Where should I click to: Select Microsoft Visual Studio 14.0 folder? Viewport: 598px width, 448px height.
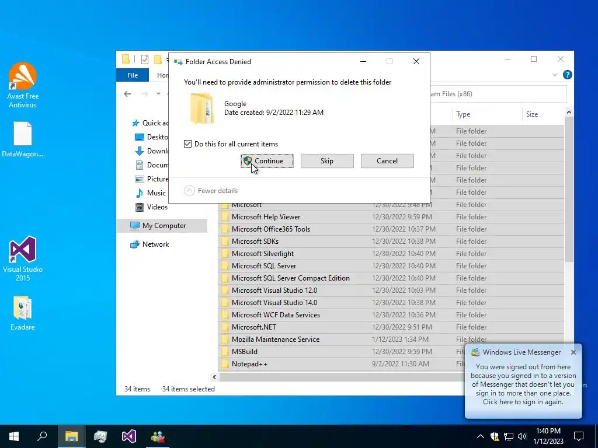click(x=391, y=303)
